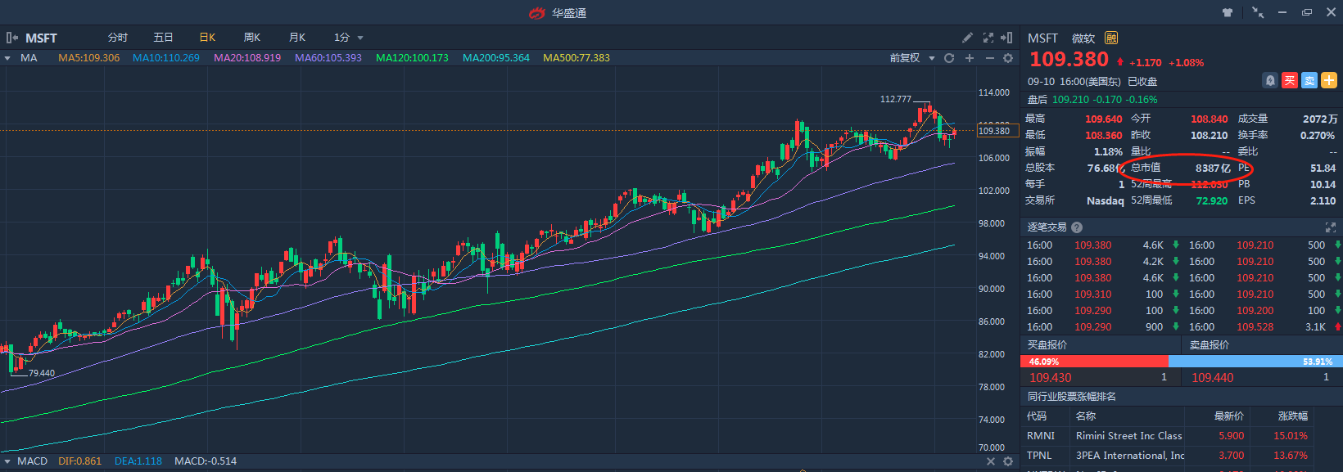Screen dimensions: 1343x472
Task: Set a price alert with bell icon
Action: tap(1269, 80)
